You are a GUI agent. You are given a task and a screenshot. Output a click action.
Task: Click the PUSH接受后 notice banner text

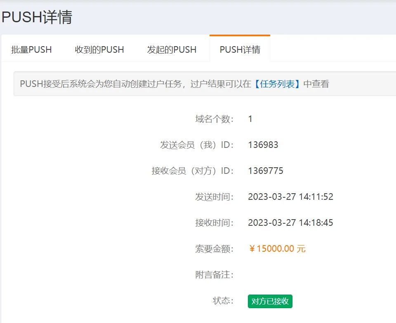pos(136,84)
